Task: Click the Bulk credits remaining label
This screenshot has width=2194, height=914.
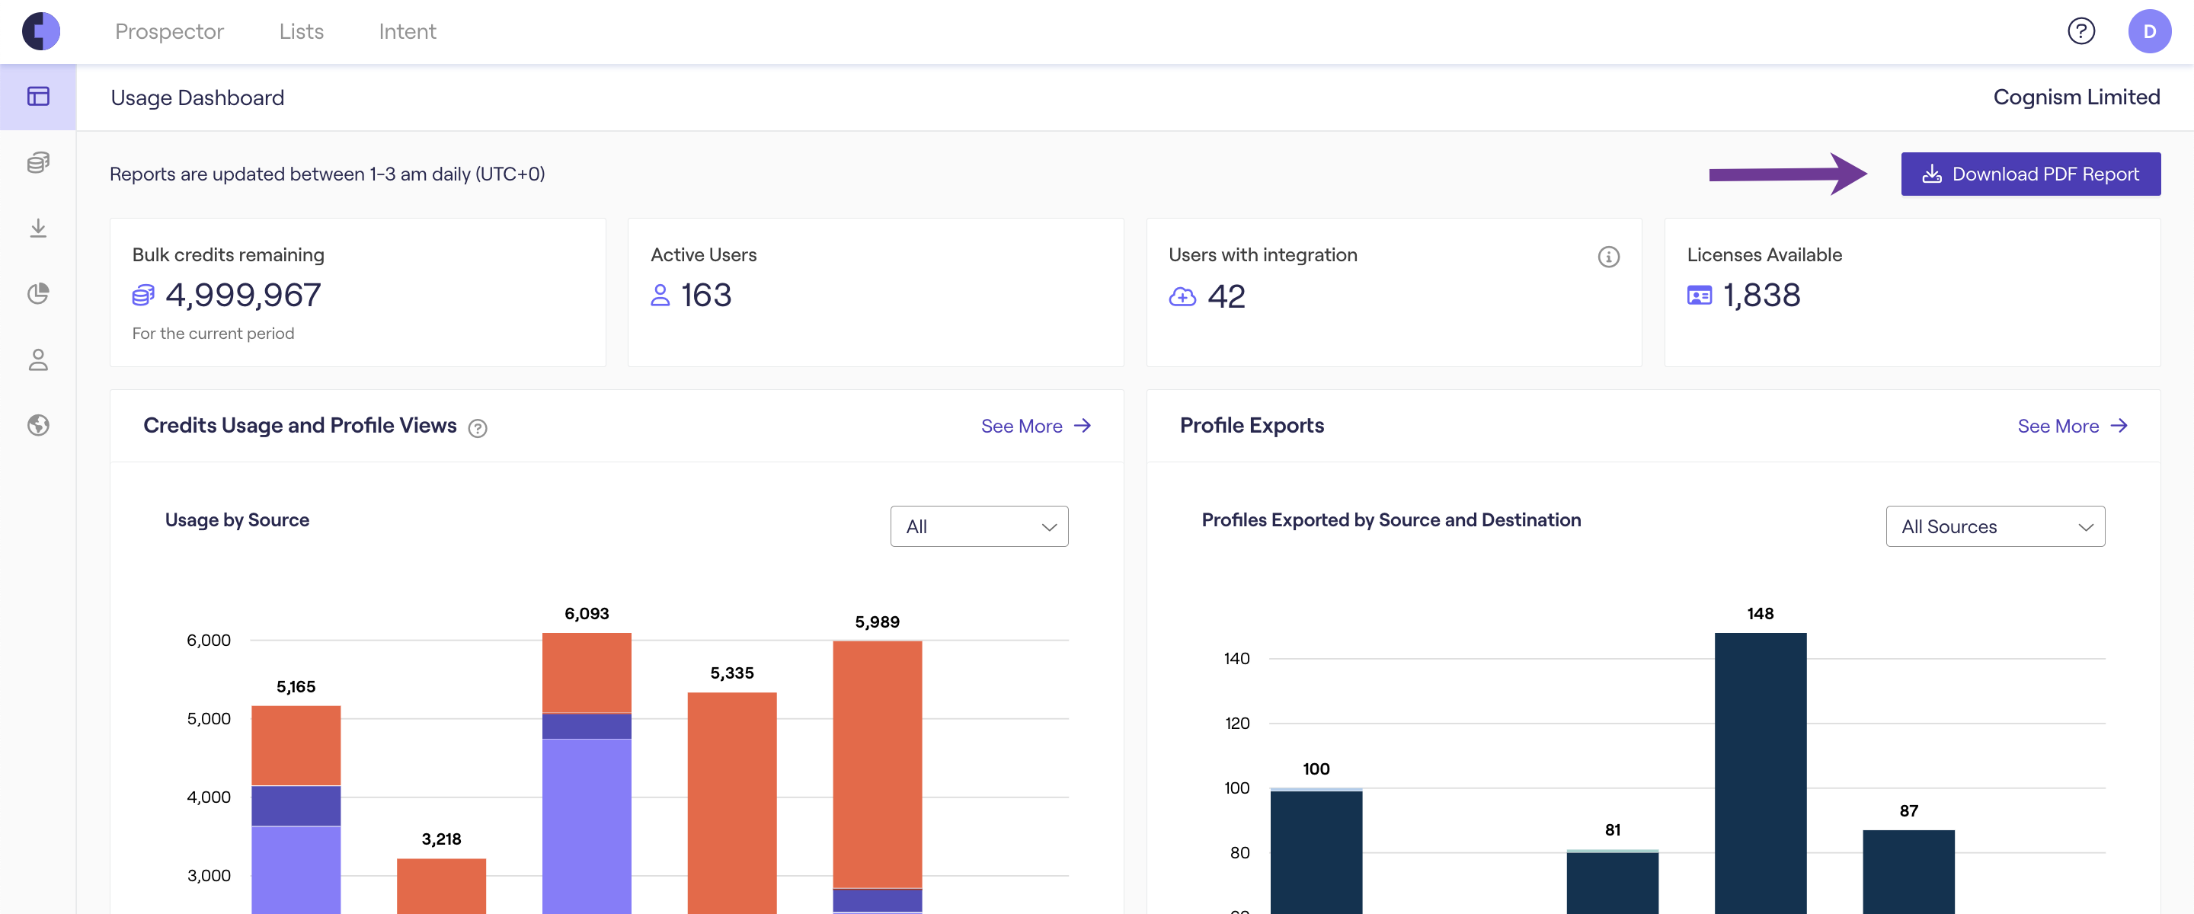Action: click(229, 254)
